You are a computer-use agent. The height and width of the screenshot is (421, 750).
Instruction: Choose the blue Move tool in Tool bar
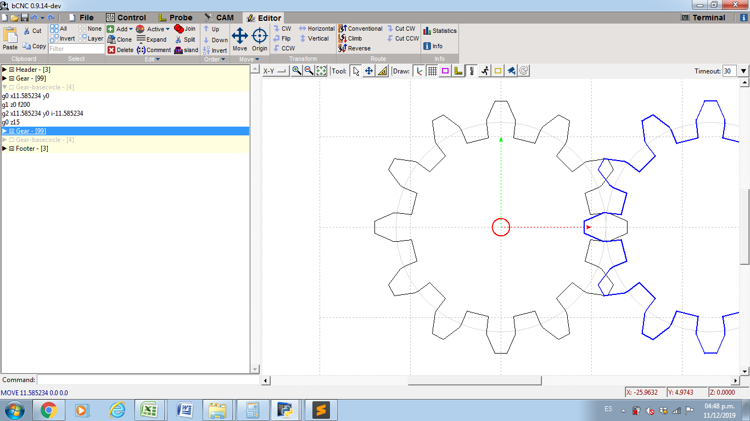click(369, 71)
